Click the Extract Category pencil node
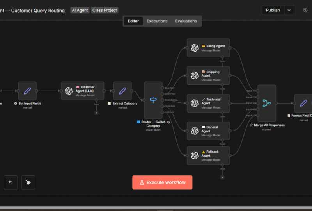Viewport: 312px width, 211px height. [122, 91]
